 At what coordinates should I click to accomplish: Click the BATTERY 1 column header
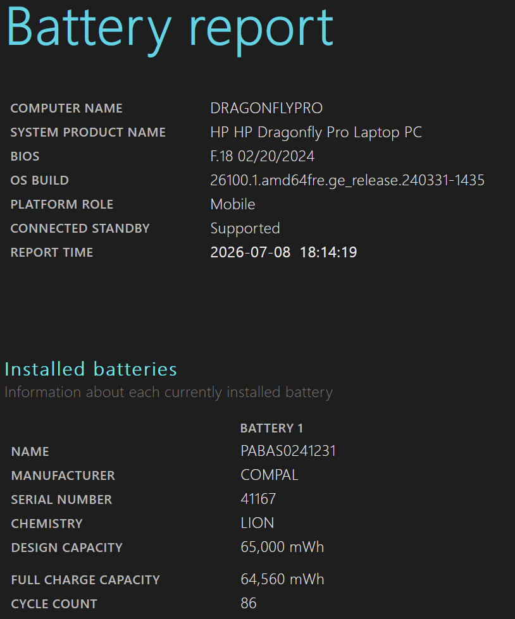(271, 428)
